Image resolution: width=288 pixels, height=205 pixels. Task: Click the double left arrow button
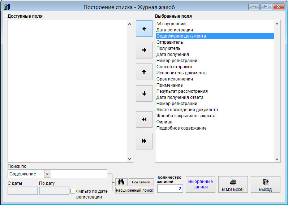tap(144, 119)
